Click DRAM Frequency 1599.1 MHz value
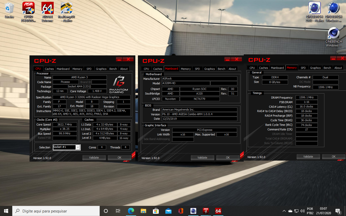The image size is (346, 216). click(307, 97)
